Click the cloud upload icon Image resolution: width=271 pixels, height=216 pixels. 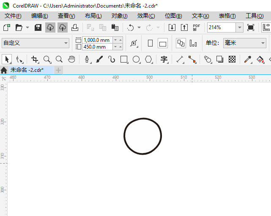pos(63,27)
